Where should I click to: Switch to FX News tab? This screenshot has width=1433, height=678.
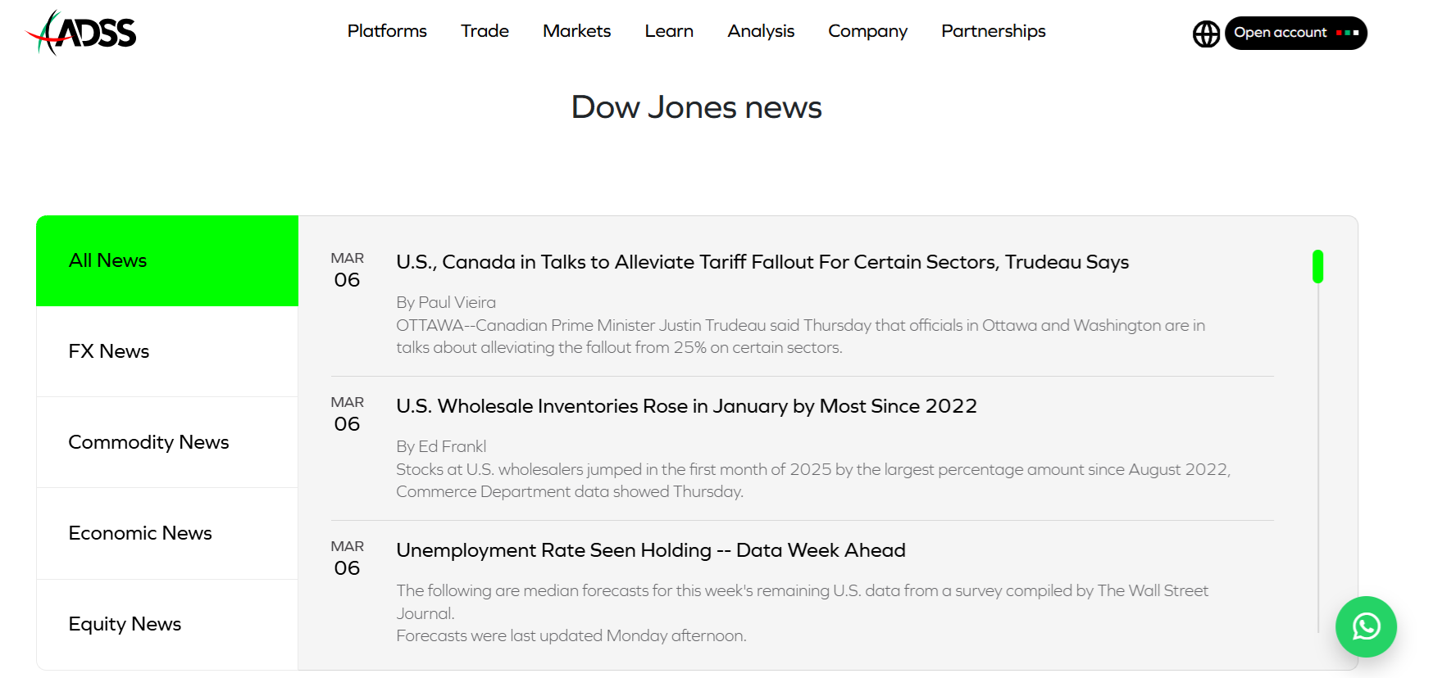tap(167, 351)
